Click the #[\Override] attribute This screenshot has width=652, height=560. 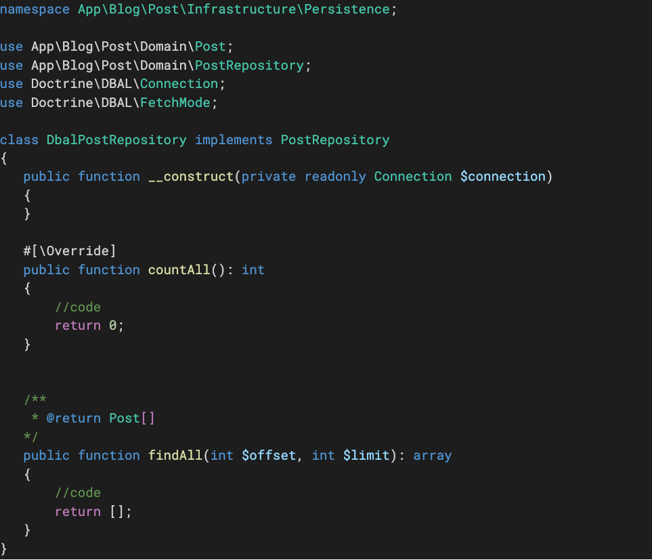click(70, 251)
